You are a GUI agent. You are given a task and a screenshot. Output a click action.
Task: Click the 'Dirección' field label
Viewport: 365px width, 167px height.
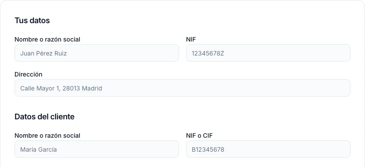29,74
